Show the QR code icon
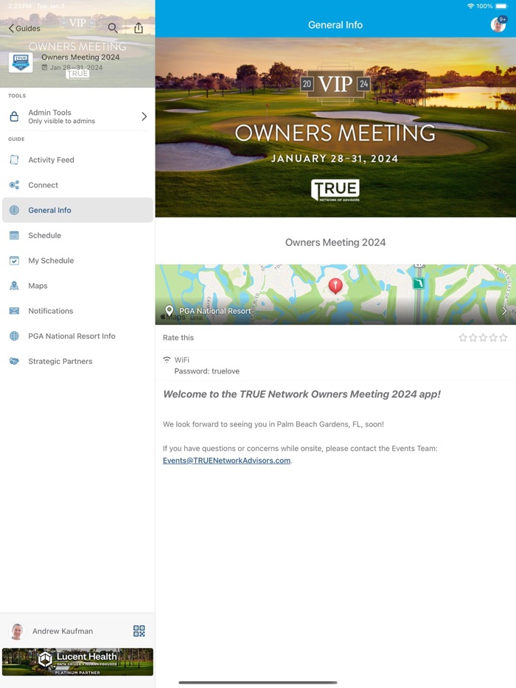Viewport: 516px width, 688px height. (139, 631)
